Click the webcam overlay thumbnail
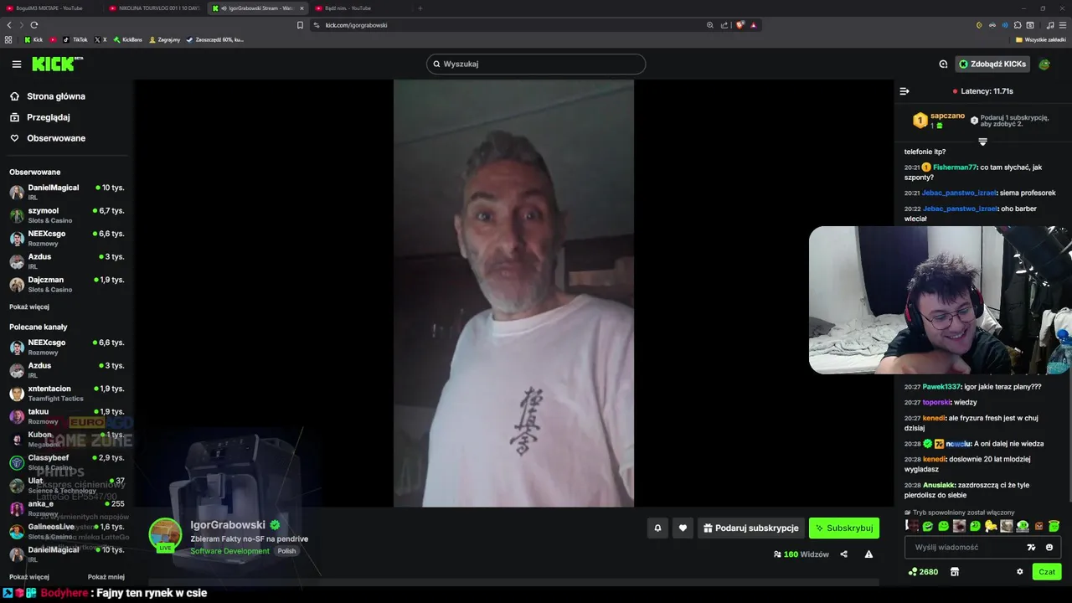Screen dimensions: 1072x603 coord(940,300)
